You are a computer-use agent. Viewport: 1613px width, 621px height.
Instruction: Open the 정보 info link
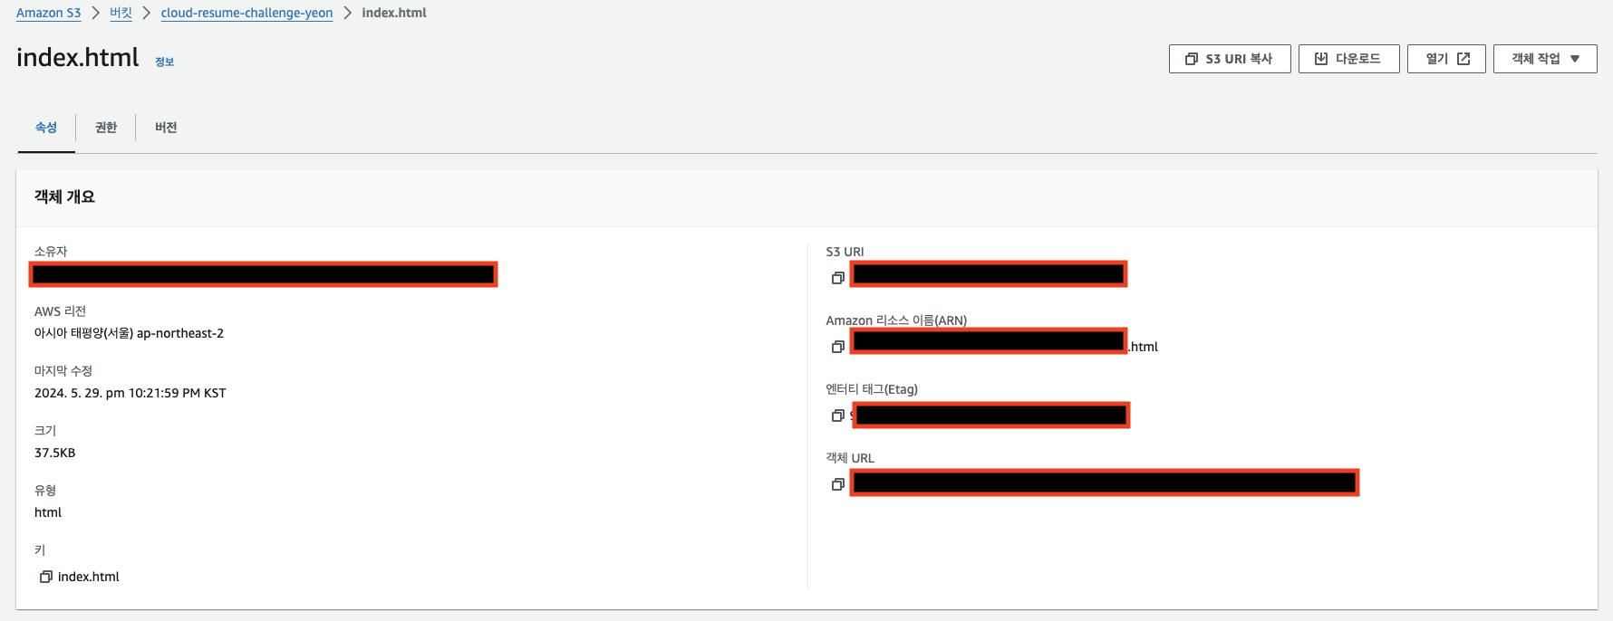164,62
